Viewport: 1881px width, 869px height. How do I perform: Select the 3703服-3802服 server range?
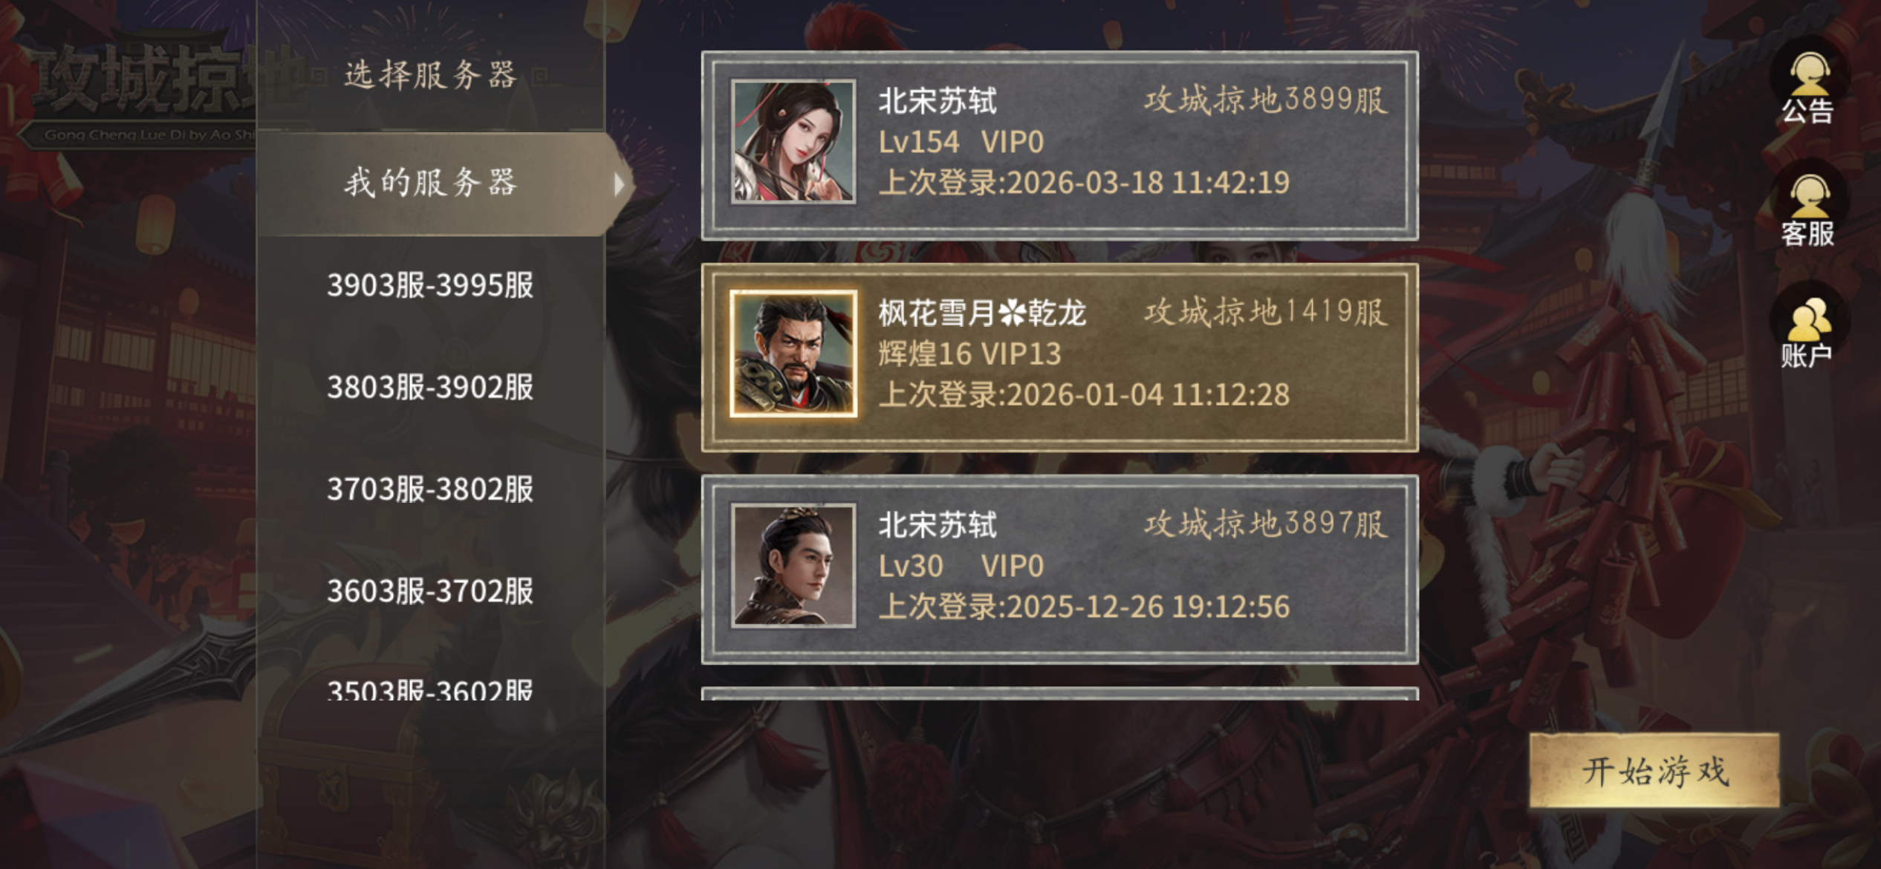(431, 489)
